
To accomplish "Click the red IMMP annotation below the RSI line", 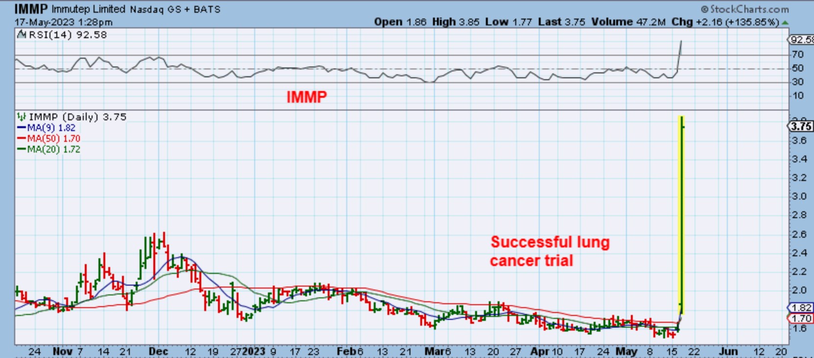I will tap(307, 97).
